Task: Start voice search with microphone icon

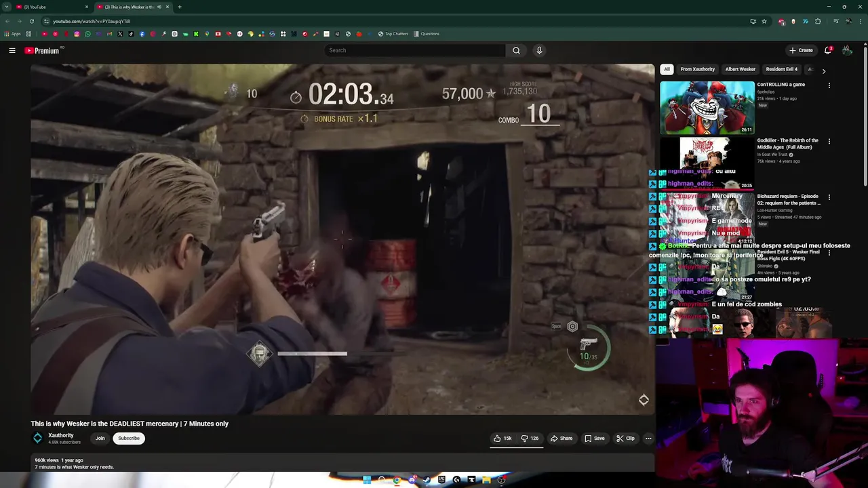Action: (x=539, y=50)
